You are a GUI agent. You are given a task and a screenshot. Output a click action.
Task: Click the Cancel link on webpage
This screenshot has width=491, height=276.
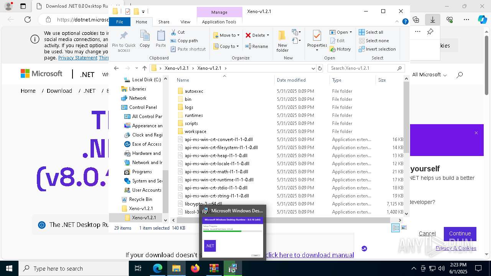[x=427, y=233]
